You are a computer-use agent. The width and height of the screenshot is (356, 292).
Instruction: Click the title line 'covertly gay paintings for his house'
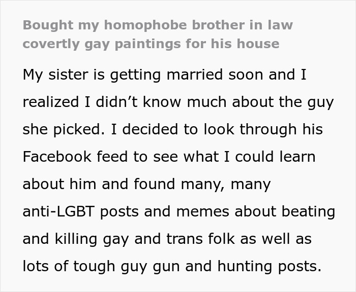151,44
